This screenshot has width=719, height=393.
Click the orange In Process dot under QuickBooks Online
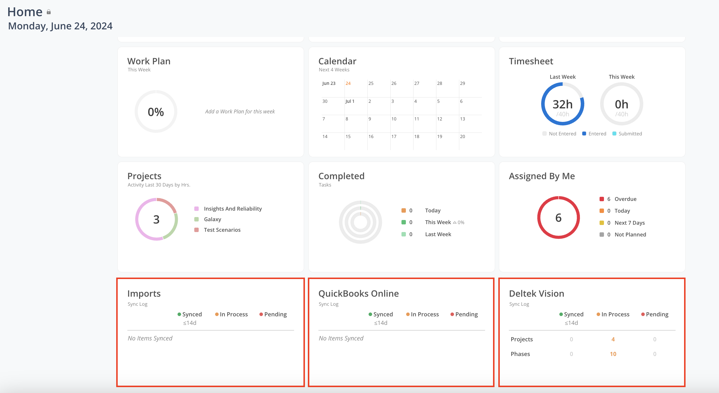tap(408, 314)
